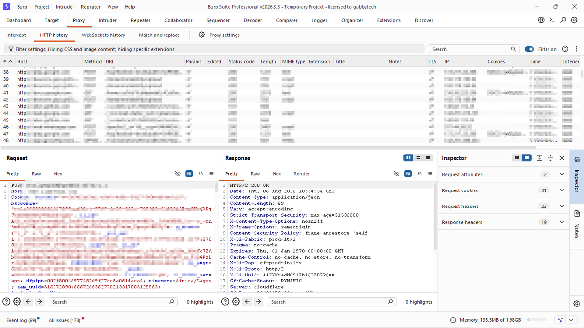Select combined tabbed request/response layout
Image resolution: width=584 pixels, height=328 pixels.
point(428,158)
